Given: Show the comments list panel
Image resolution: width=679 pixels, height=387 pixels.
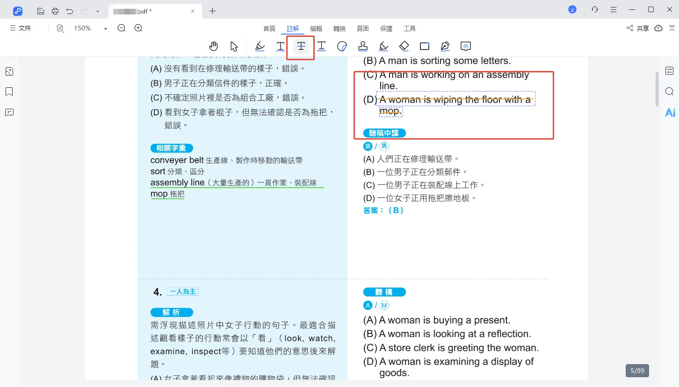Looking at the screenshot, I should pyautogui.click(x=9, y=113).
